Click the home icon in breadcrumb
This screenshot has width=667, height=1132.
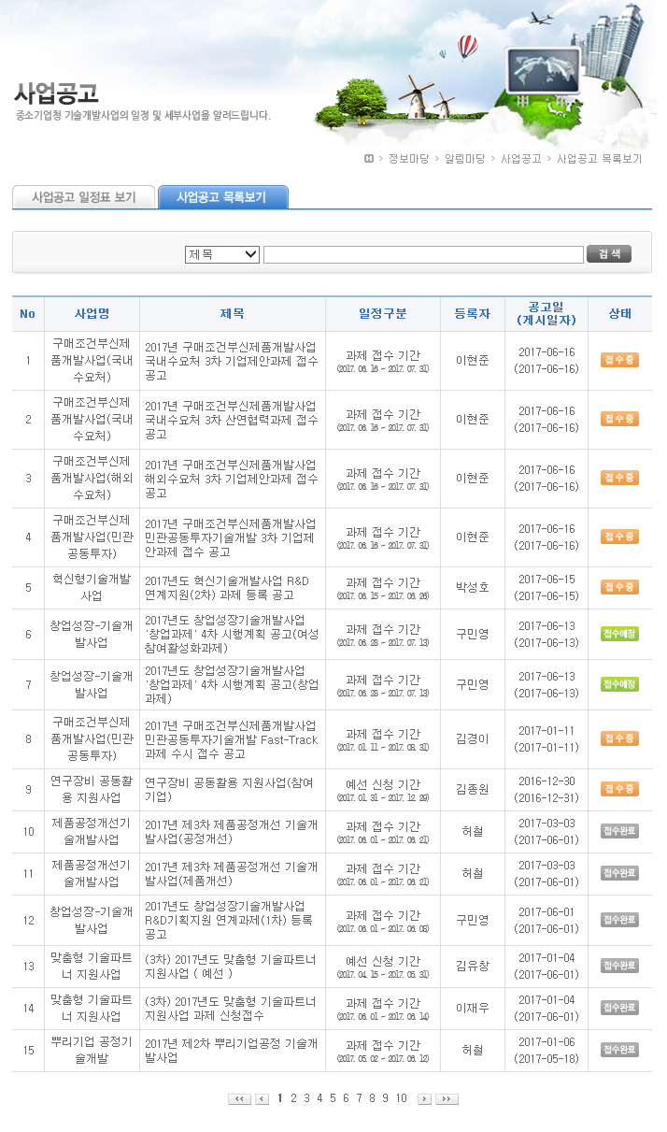369,159
